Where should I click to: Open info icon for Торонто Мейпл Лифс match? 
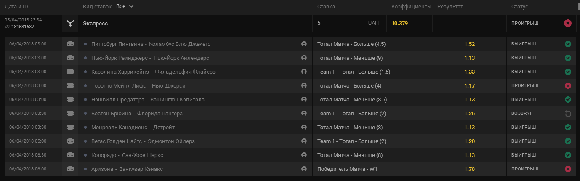(304, 85)
